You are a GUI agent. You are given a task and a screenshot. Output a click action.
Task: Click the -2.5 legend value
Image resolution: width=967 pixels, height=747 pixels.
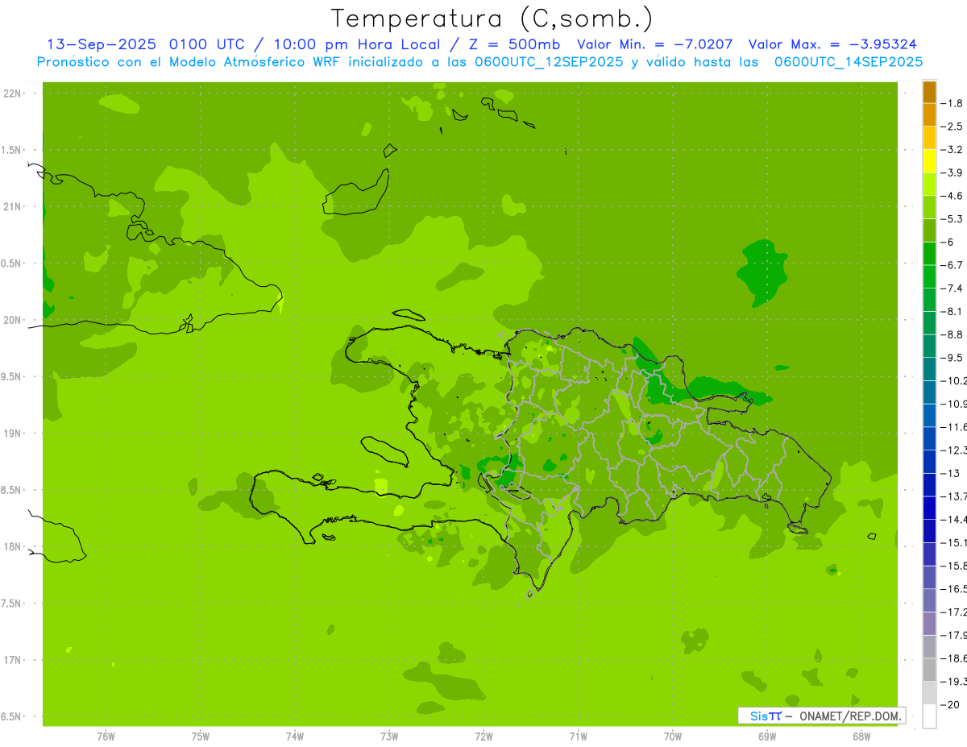(952, 127)
